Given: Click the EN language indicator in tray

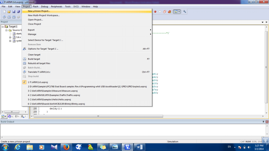Looking at the screenshot, I should [229, 147].
